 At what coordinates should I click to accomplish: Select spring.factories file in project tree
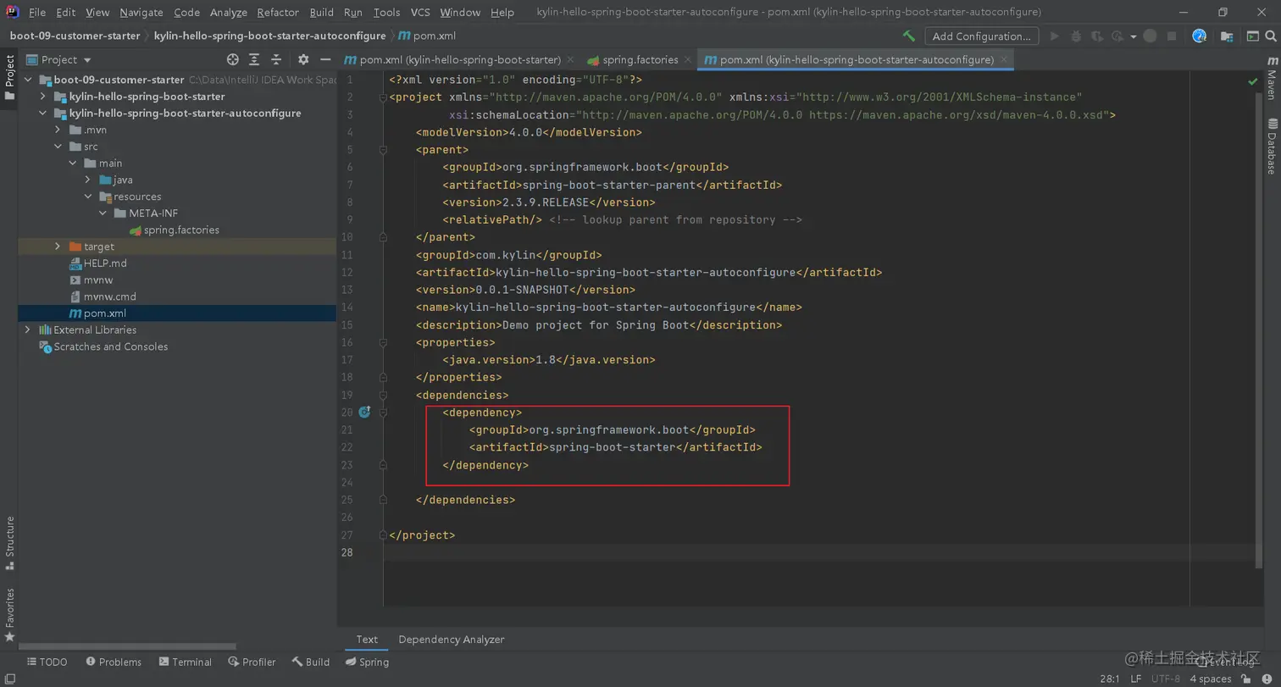point(180,230)
